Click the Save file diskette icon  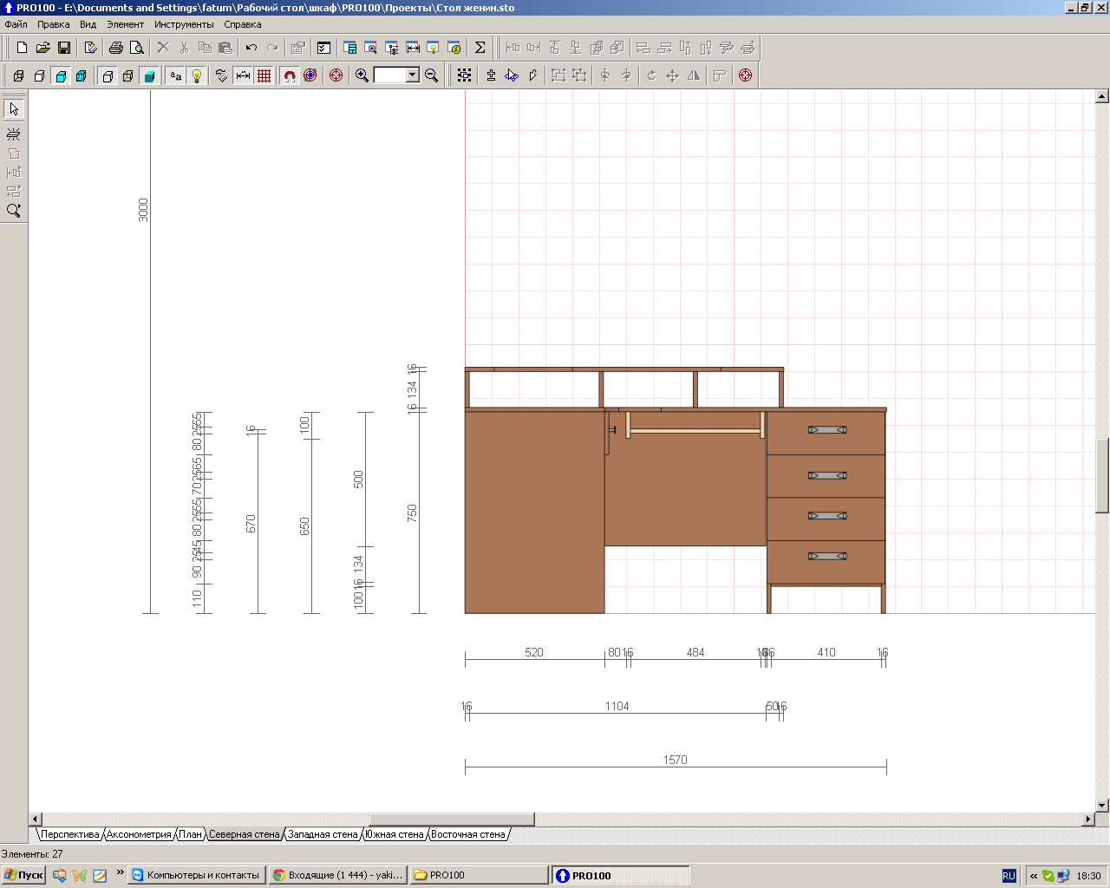63,48
